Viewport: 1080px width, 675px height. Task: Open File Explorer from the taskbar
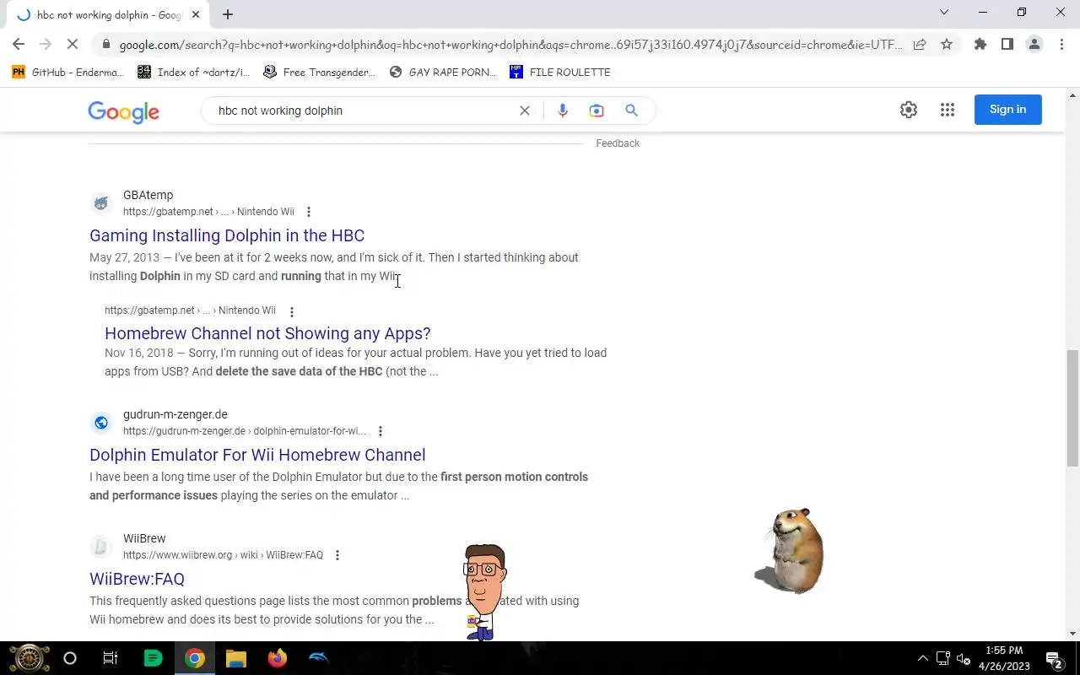coord(235,658)
